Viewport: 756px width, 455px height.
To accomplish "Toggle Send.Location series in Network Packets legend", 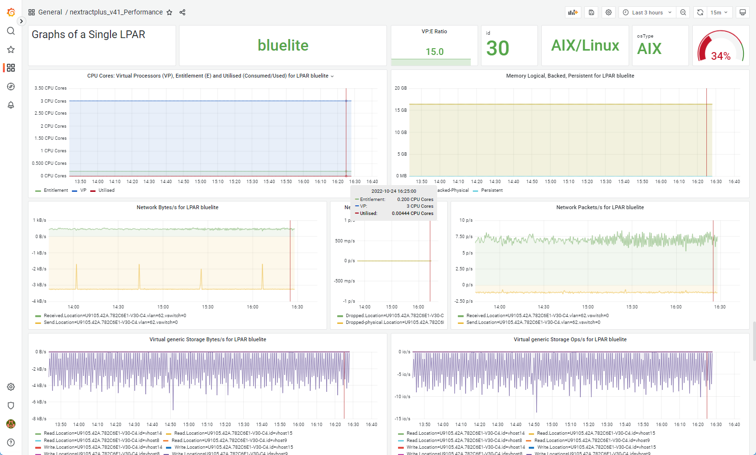I will point(534,322).
